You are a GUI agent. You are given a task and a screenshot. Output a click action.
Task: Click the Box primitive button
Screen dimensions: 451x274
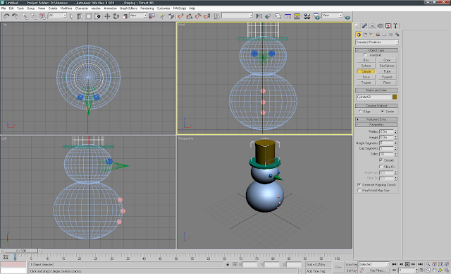click(x=366, y=60)
